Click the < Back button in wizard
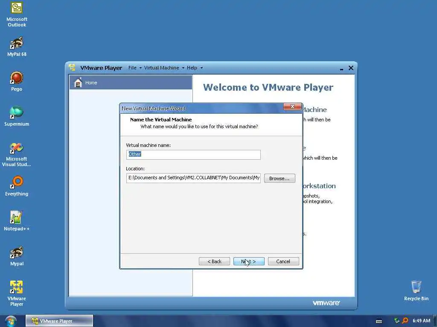The height and width of the screenshot is (327, 437). (214, 261)
